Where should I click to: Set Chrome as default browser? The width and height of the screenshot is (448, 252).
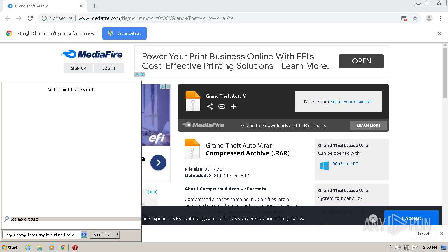(124, 33)
